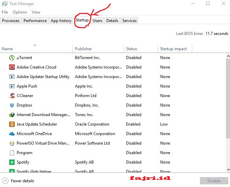Click the Disabled status of CCleaner

[x=134, y=96]
